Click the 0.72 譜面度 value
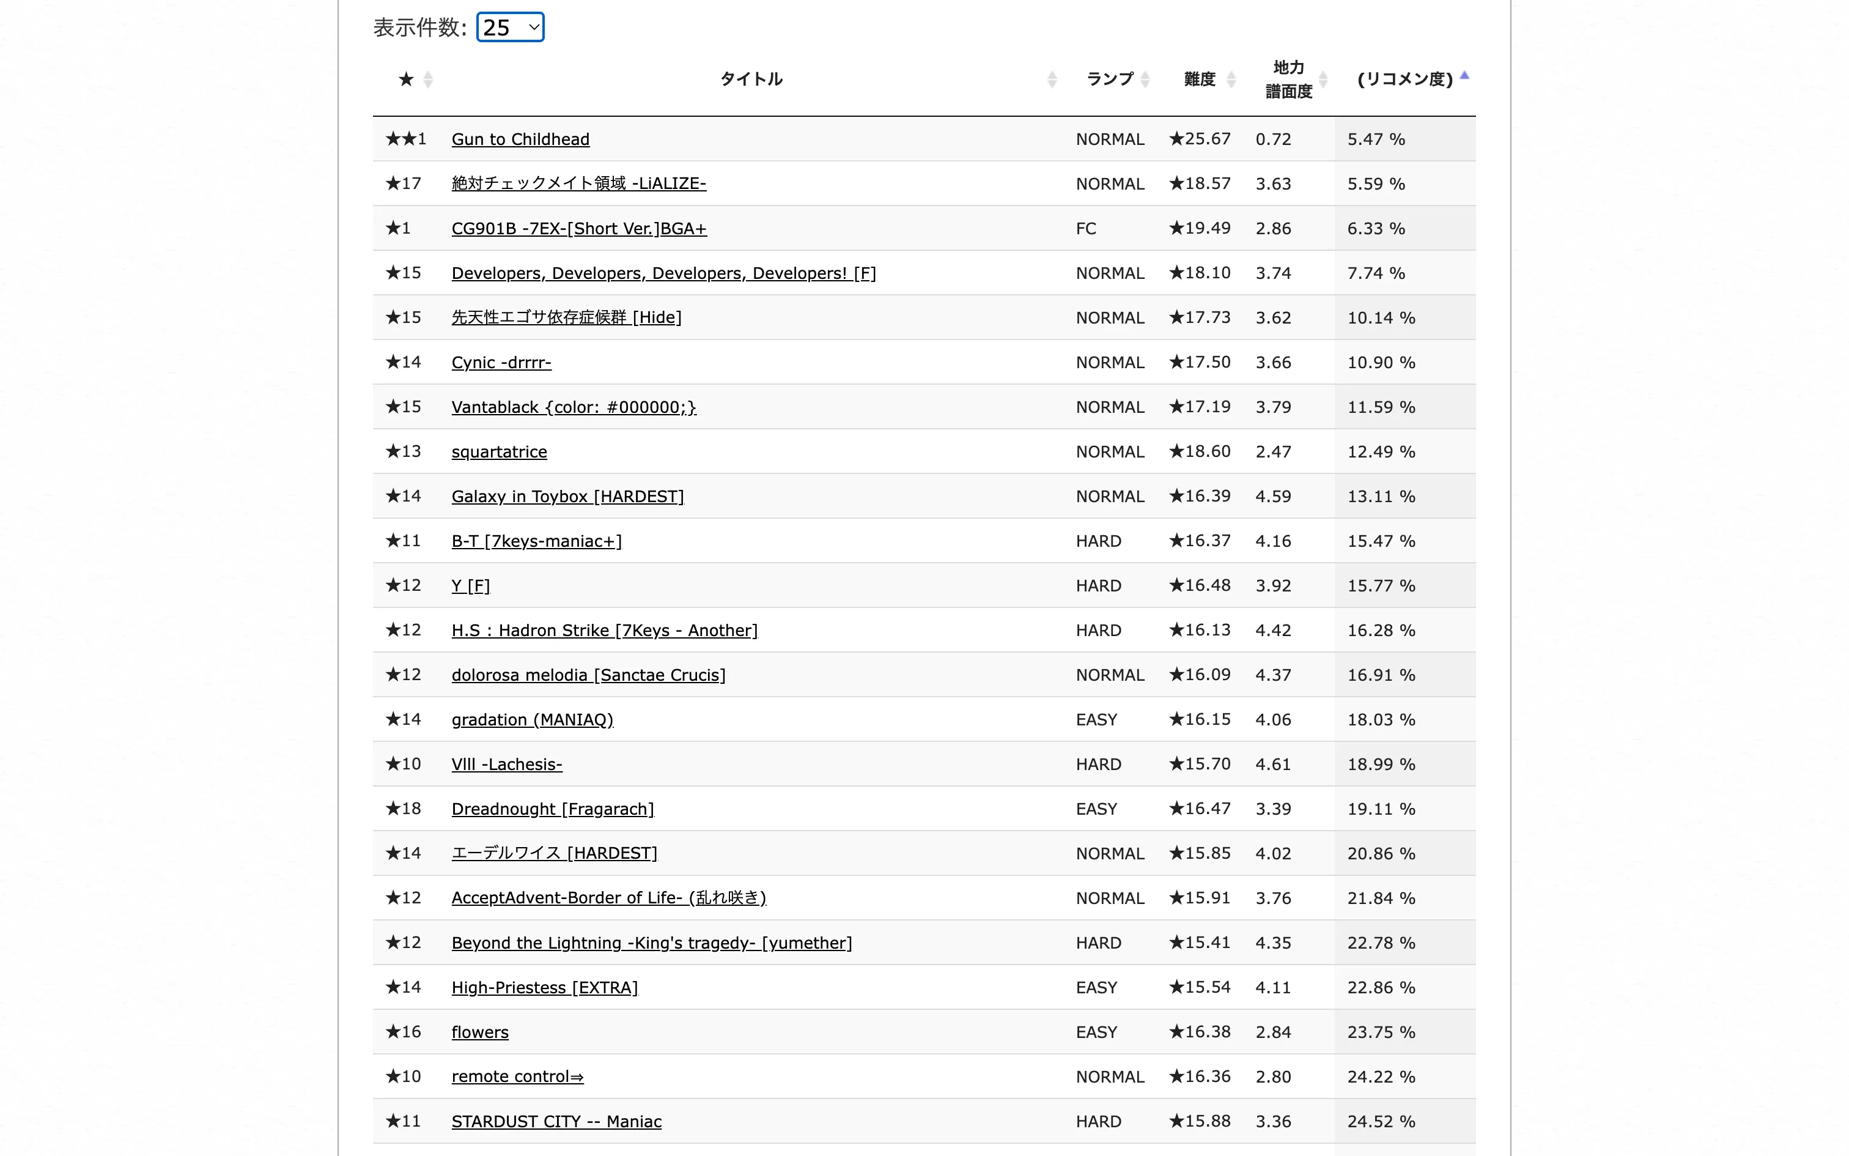 (1273, 139)
